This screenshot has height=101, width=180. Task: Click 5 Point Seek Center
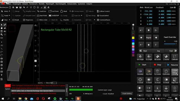pyautogui.click(x=175, y=72)
